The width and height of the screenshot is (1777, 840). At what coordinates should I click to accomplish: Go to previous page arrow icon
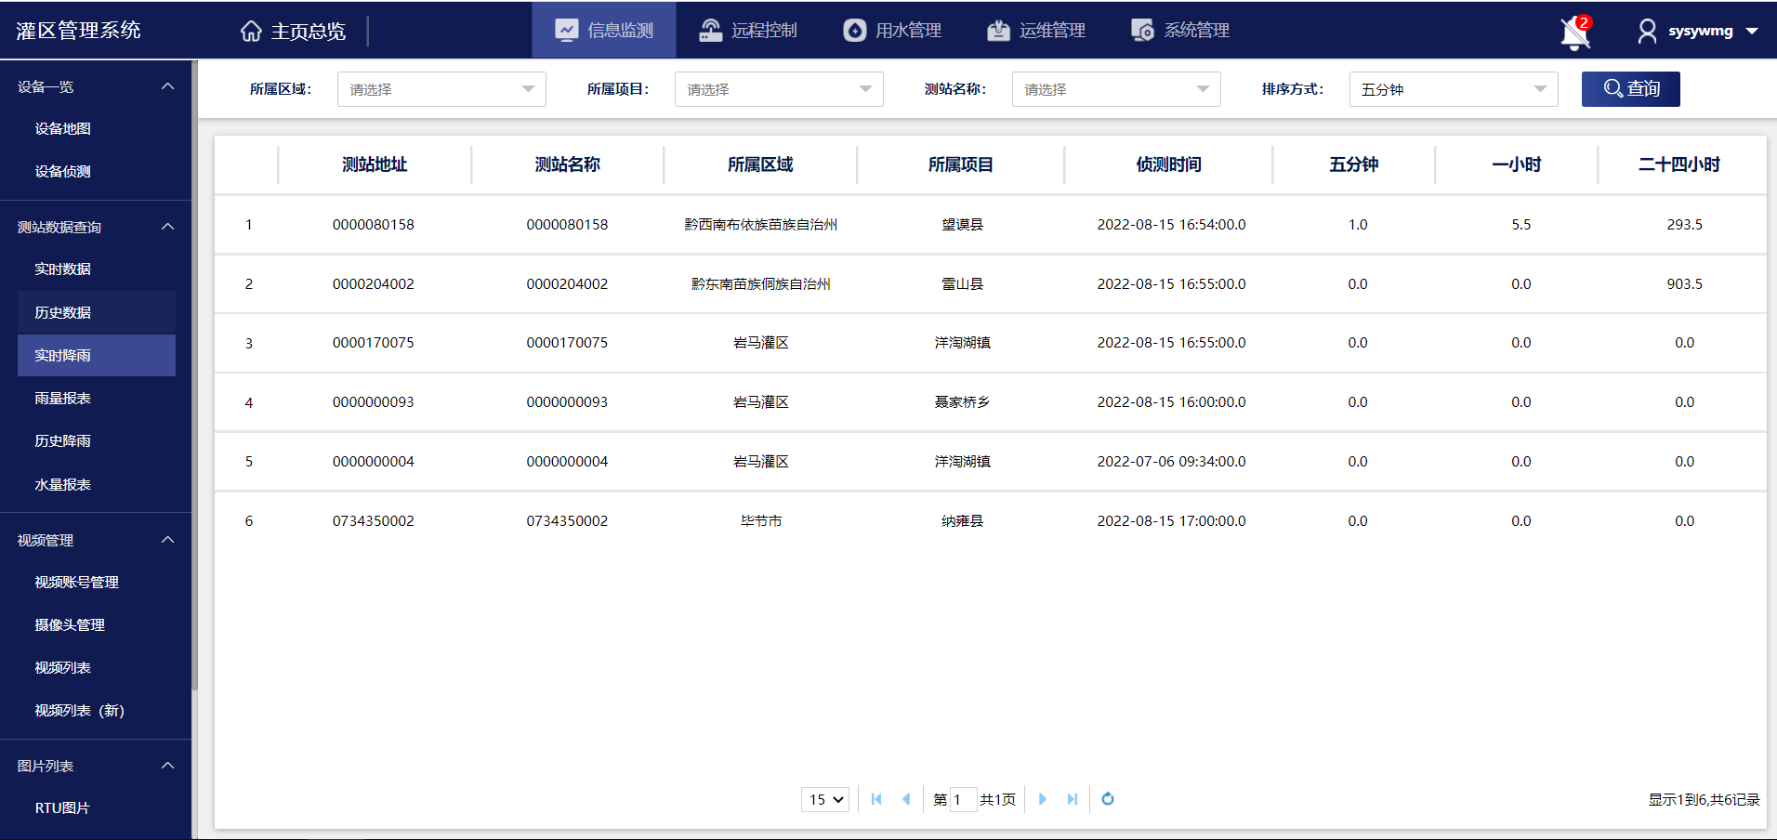point(906,799)
